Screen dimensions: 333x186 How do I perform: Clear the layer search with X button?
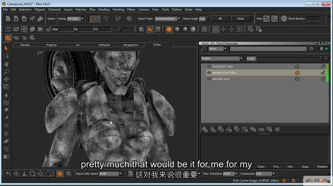coord(311,49)
